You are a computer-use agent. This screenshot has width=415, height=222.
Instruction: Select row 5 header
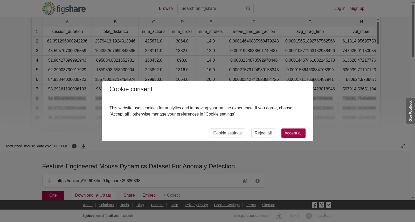coord(37,70)
